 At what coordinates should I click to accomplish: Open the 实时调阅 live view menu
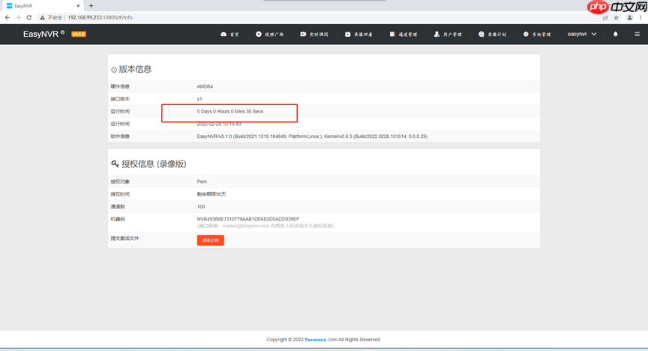[314, 34]
